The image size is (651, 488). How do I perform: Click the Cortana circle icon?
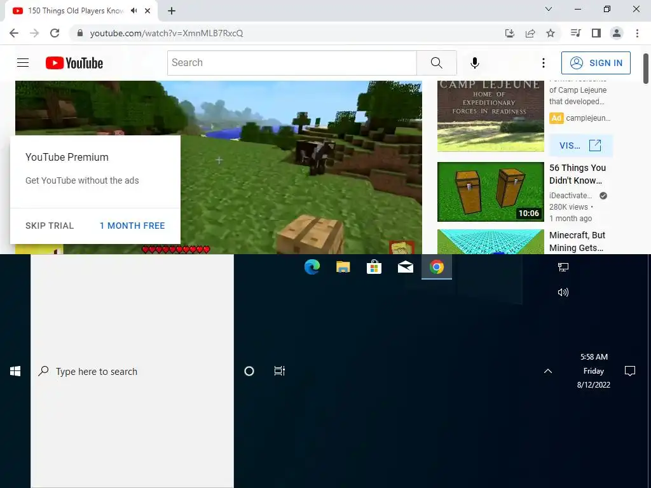click(249, 371)
